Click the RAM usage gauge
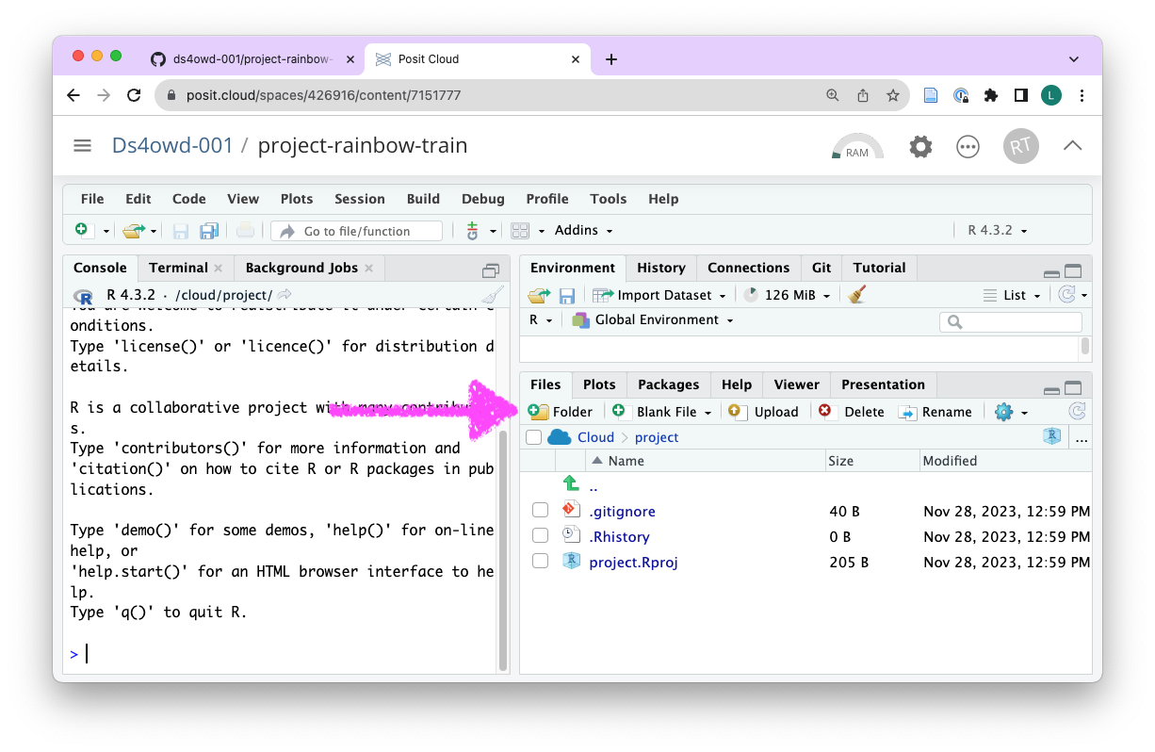 [856, 147]
